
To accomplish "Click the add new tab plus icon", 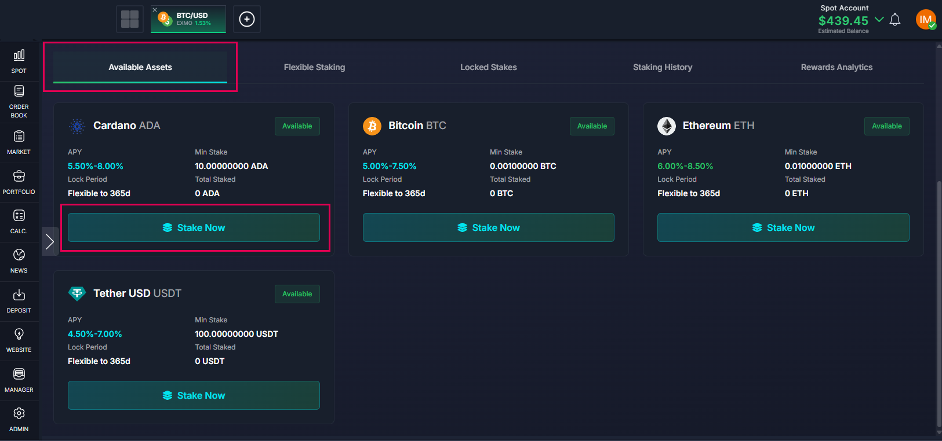I will (x=247, y=19).
